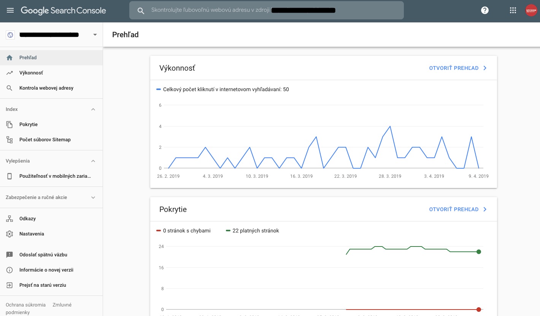Open Nastavenia settings

pos(51,234)
